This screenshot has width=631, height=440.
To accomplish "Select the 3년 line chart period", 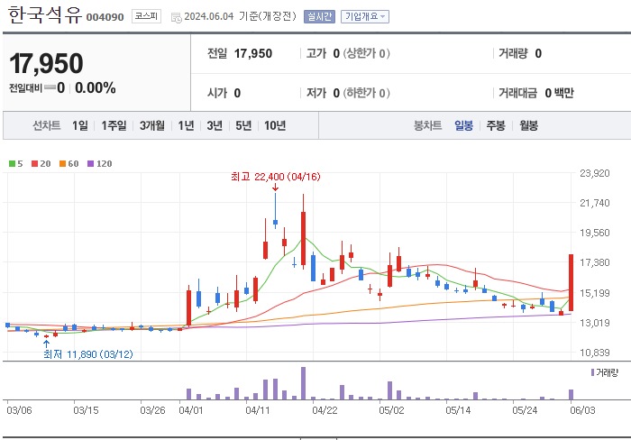I will [x=215, y=125].
